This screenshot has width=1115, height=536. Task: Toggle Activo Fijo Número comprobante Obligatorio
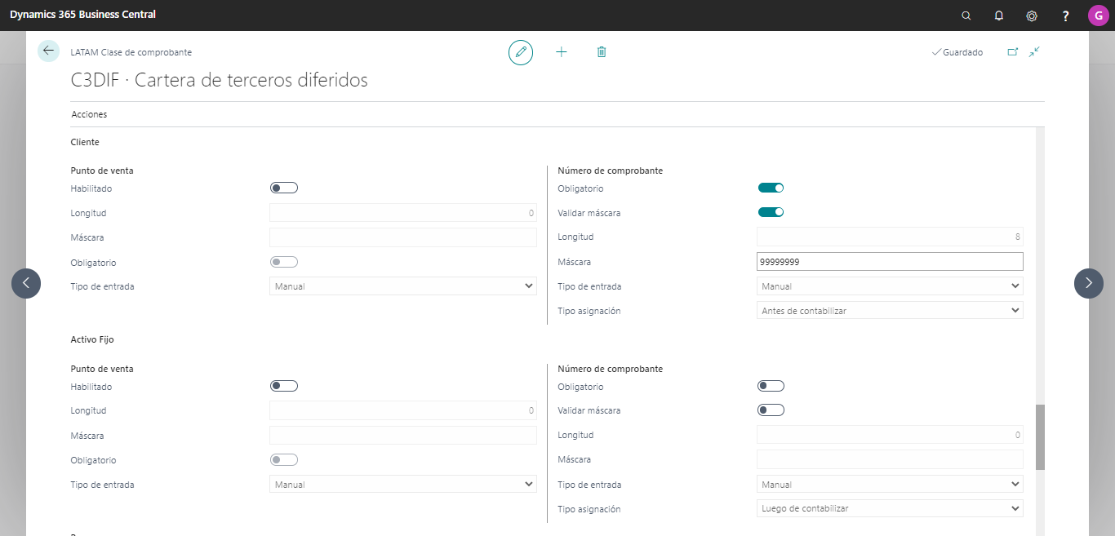tap(771, 386)
